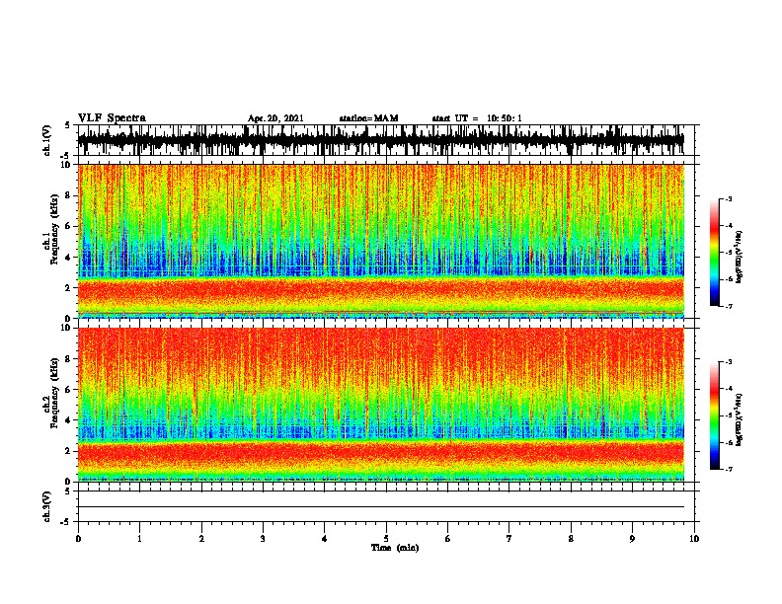Click the "-7" label on ch.2 colorbar
Image resolution: width=782 pixels, height=604 pixels.
(729, 470)
